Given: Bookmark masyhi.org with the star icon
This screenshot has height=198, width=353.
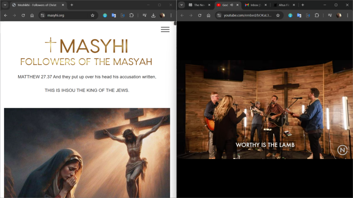Looking at the screenshot, I should [92, 15].
